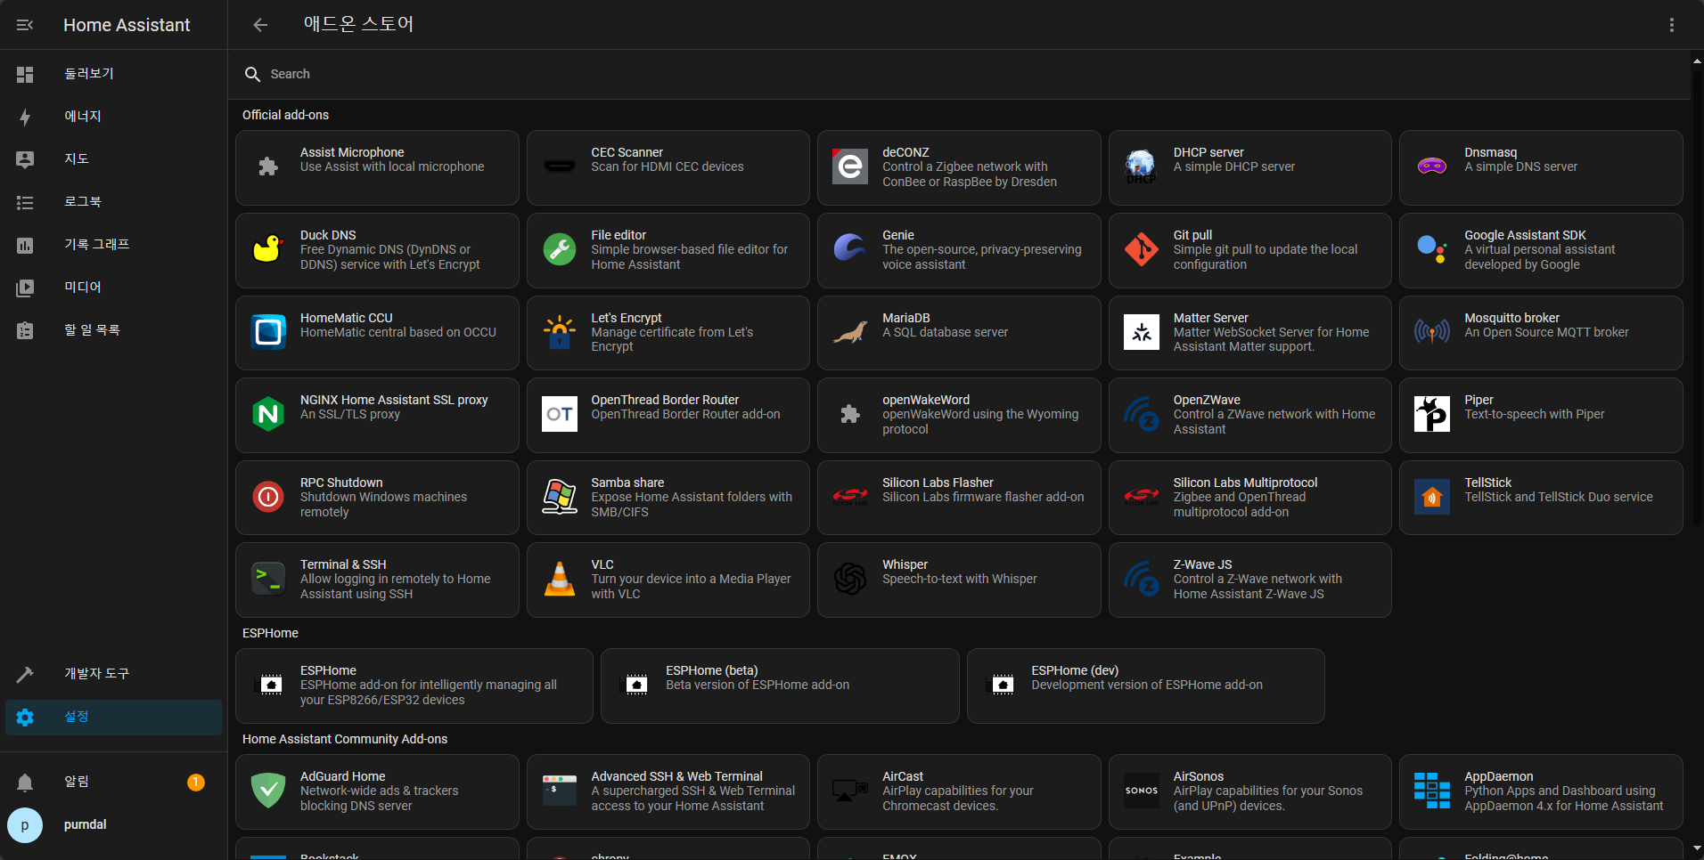
Task: Open the ESPHome (beta) add-on
Action: [x=780, y=686]
